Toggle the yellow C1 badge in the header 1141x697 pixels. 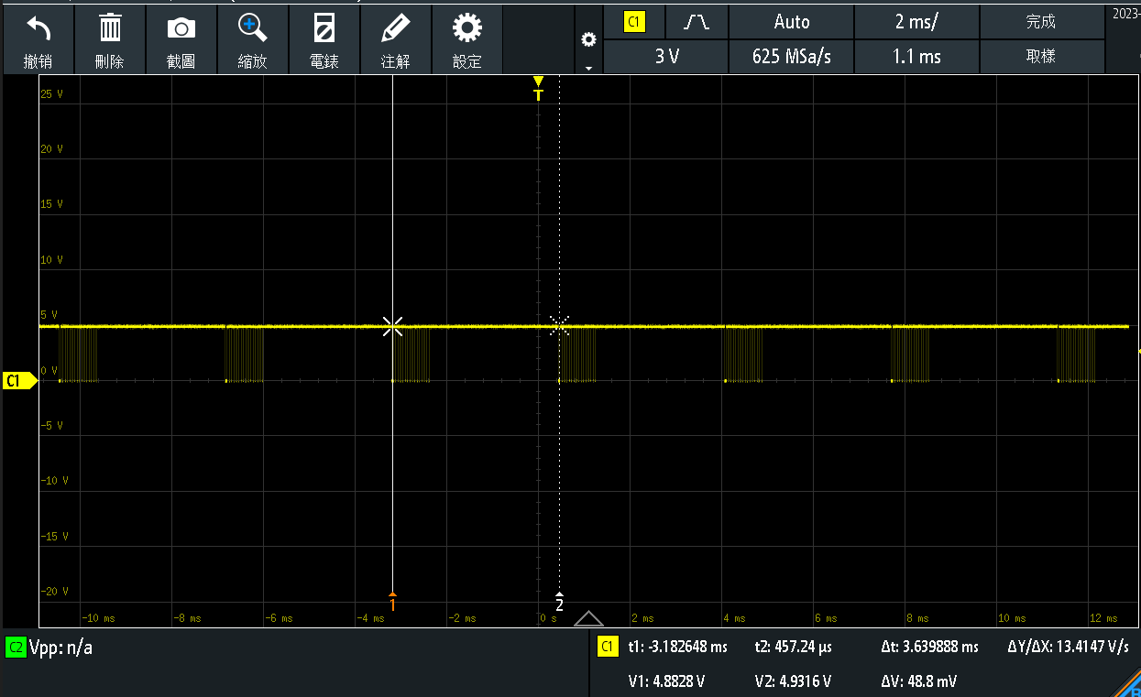636,21
